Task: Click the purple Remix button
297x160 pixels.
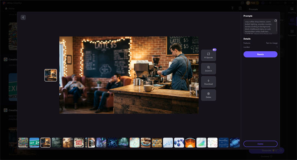Action: coord(261,54)
